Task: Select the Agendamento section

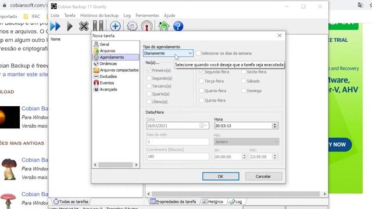Action: point(116,57)
